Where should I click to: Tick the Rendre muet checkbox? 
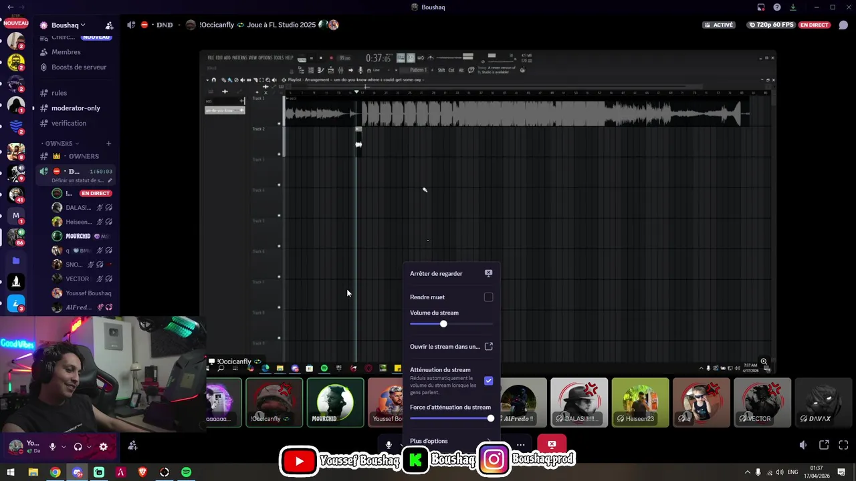488,297
